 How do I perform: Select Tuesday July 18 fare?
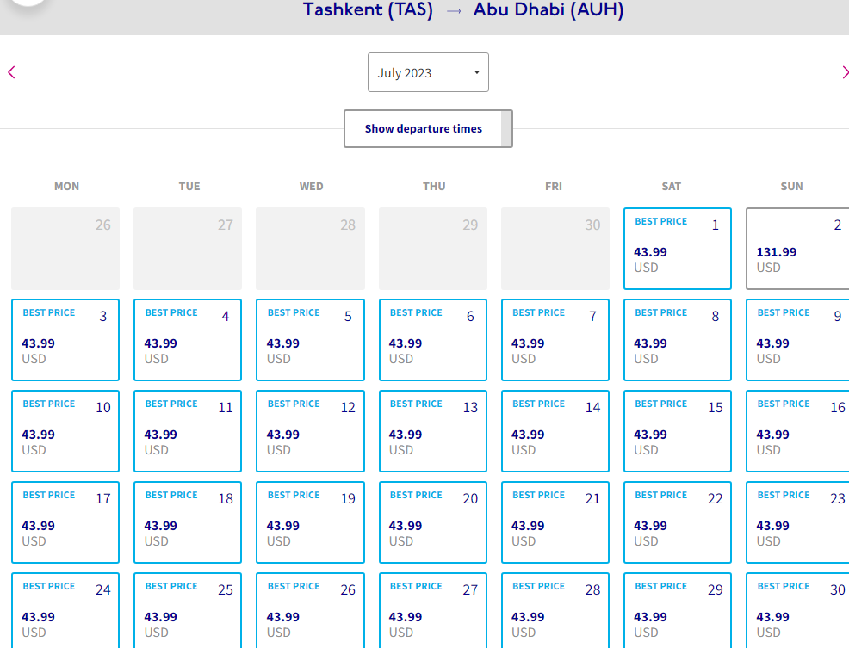click(x=188, y=522)
